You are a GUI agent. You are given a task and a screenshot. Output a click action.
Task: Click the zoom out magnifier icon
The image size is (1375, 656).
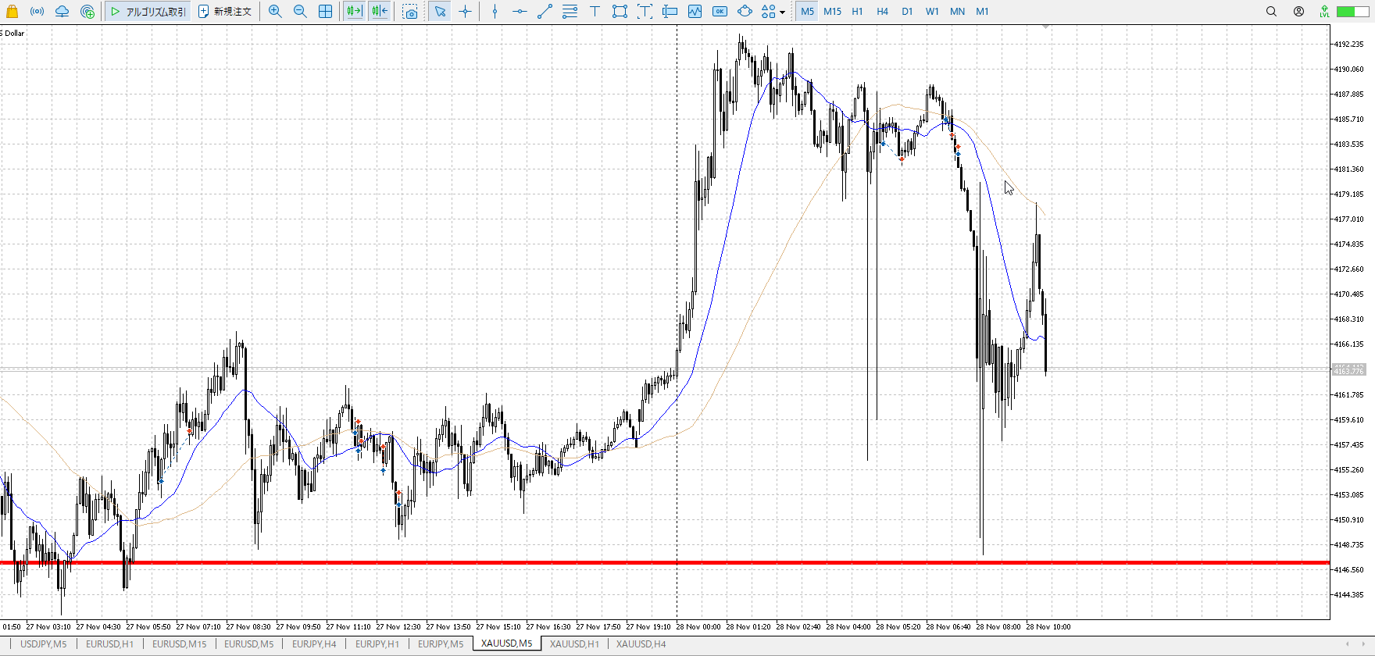(x=300, y=12)
